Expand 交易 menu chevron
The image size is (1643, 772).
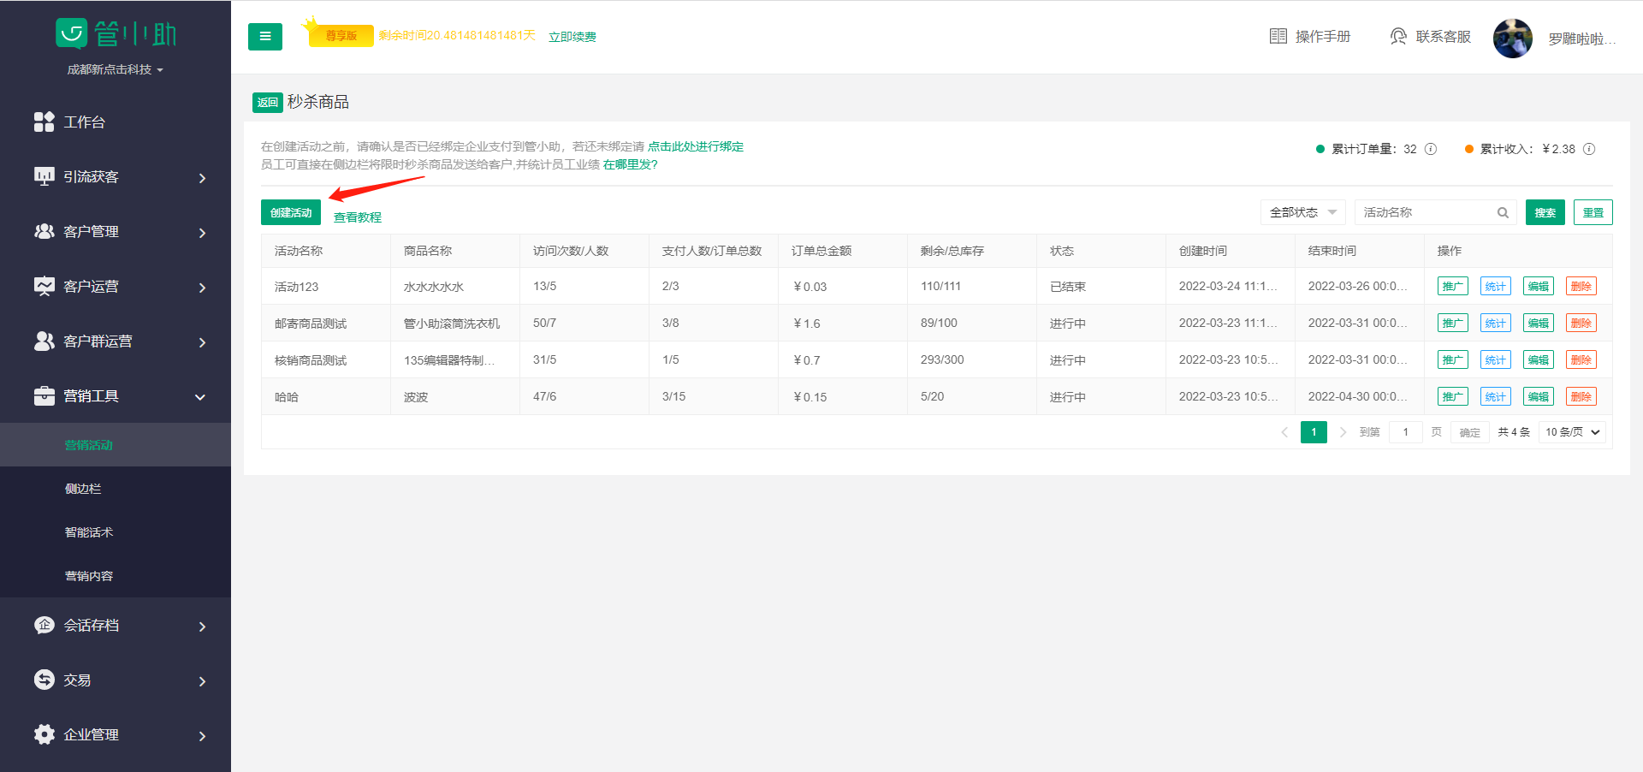(x=203, y=681)
